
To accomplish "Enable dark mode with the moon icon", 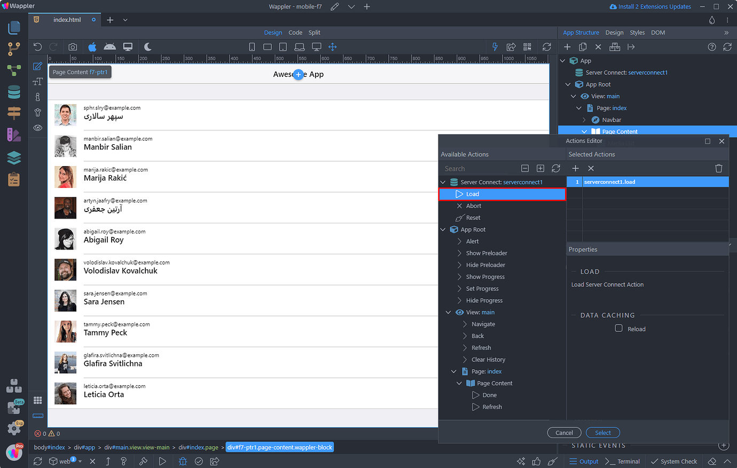I will (x=147, y=46).
